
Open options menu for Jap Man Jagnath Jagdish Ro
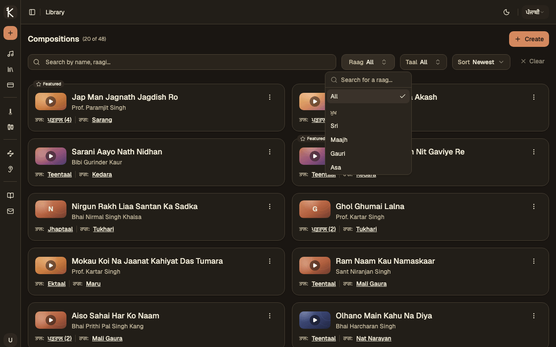[x=270, y=97]
